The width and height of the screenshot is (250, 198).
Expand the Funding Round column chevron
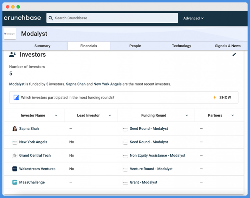click(x=187, y=115)
